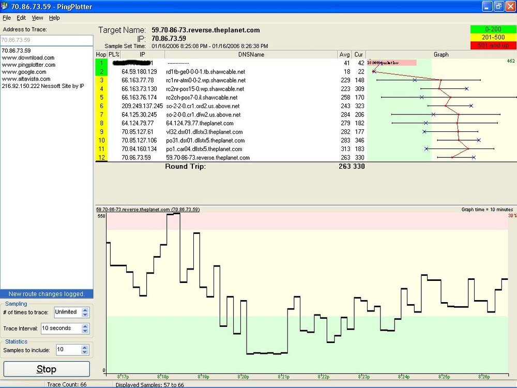Open the File menu
This screenshot has width=517, height=388.
point(7,18)
